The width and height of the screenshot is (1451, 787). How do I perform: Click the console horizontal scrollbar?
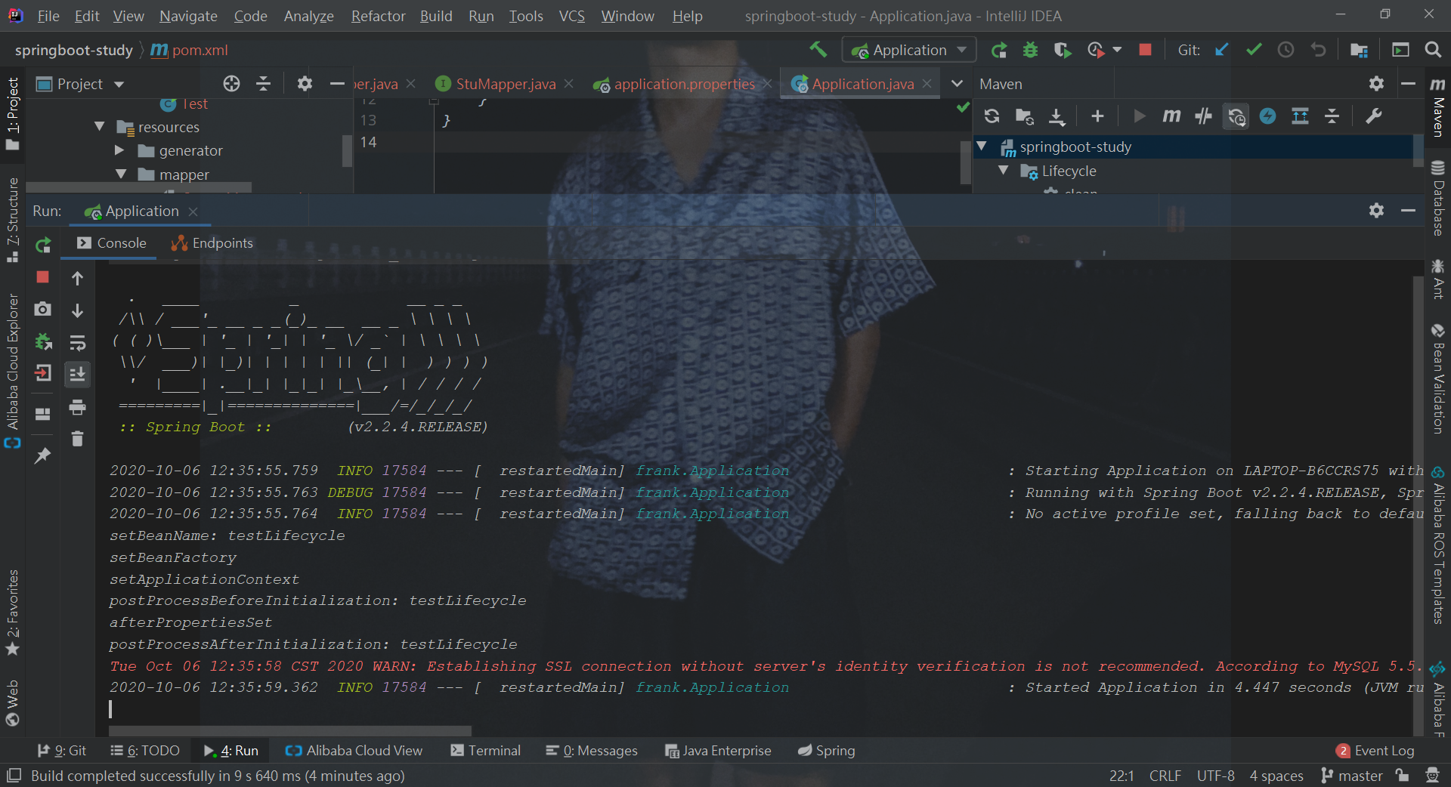click(x=290, y=730)
